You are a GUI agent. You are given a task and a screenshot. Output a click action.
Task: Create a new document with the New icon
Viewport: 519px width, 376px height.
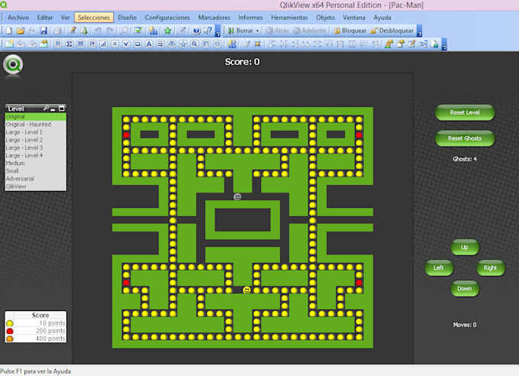tap(9, 31)
